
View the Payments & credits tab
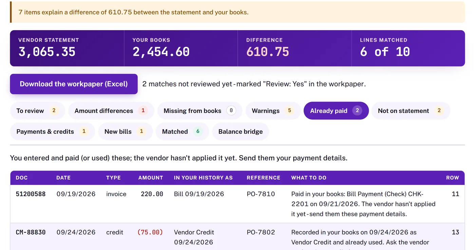tap(53, 132)
